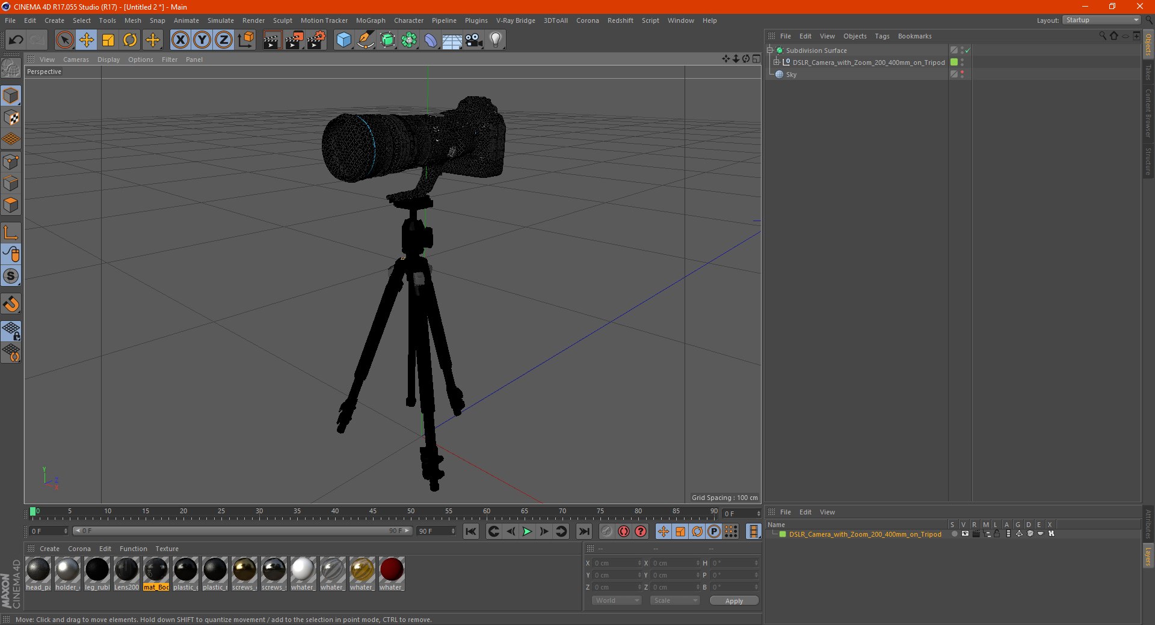Open the viewport Display menu
The height and width of the screenshot is (625, 1155).
tap(108, 59)
